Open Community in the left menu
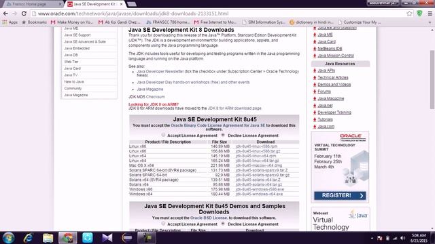The height and width of the screenshot is (244, 435). (73, 88)
